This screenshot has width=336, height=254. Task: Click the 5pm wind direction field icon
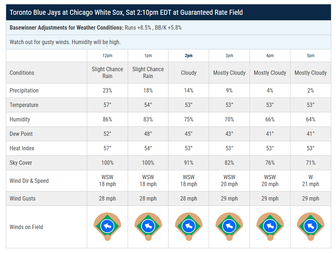click(310, 227)
